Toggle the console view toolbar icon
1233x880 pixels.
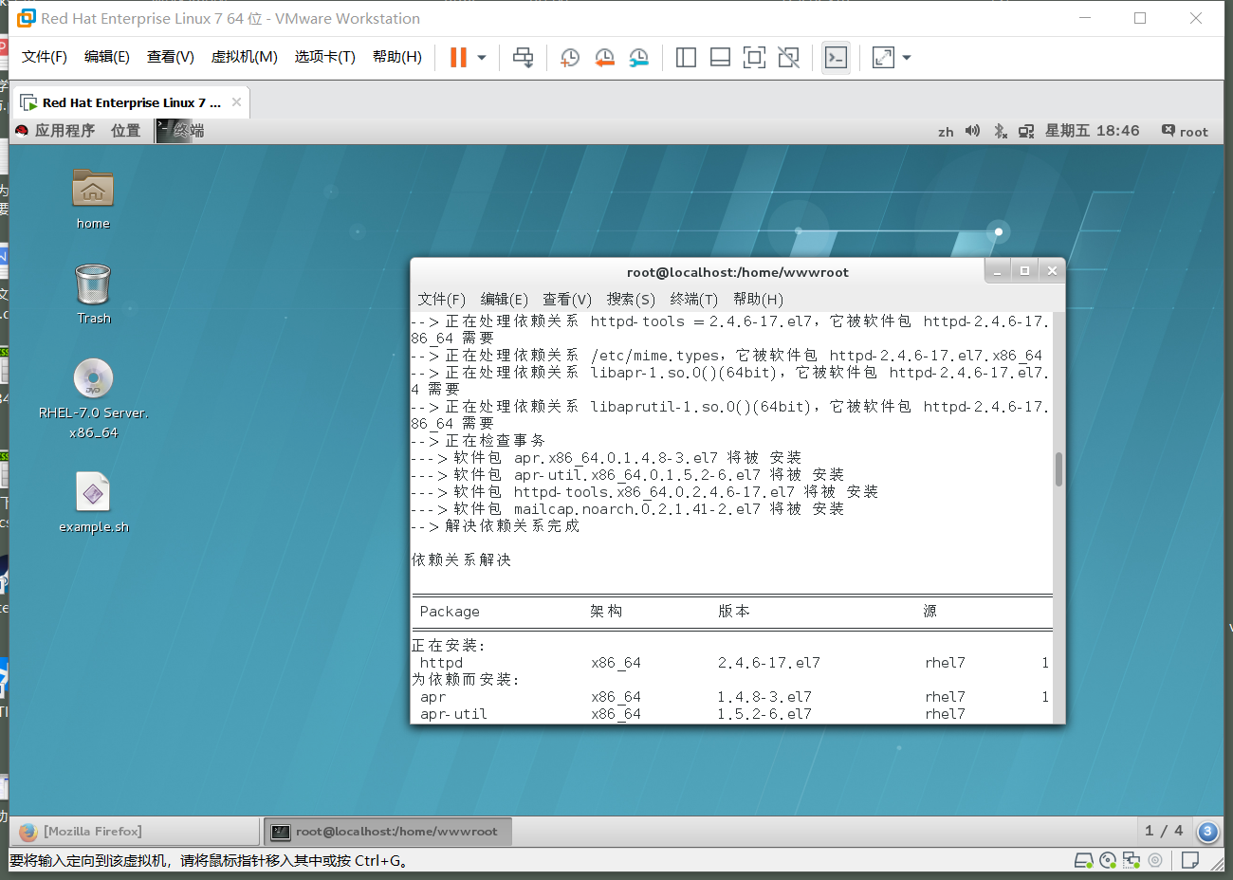pos(836,58)
